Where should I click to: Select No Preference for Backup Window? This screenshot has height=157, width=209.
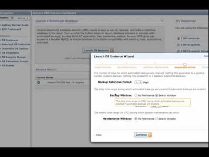coord(136,96)
